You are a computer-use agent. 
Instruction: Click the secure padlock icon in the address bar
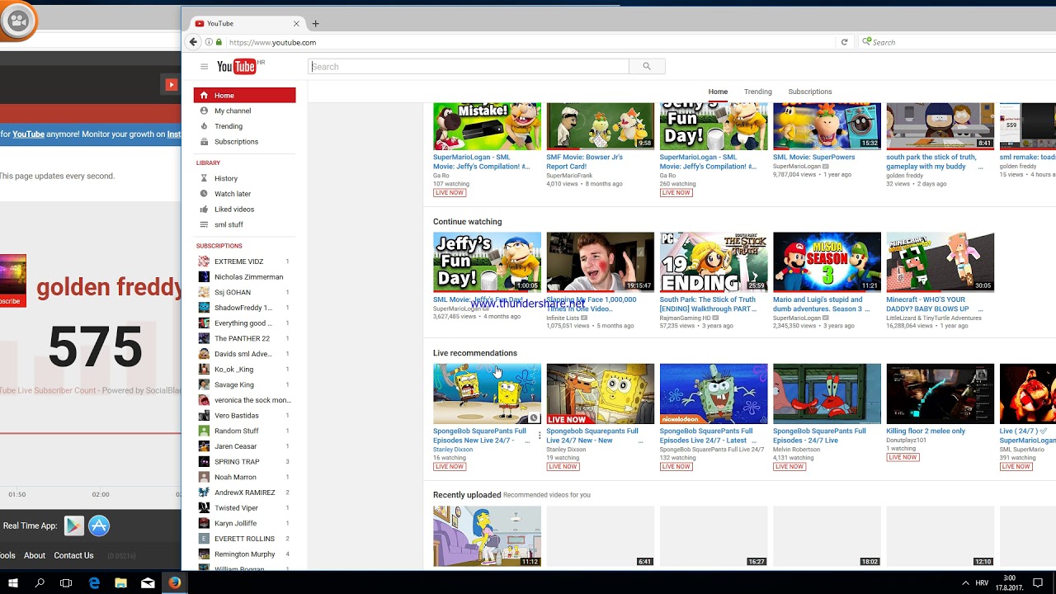(x=219, y=42)
